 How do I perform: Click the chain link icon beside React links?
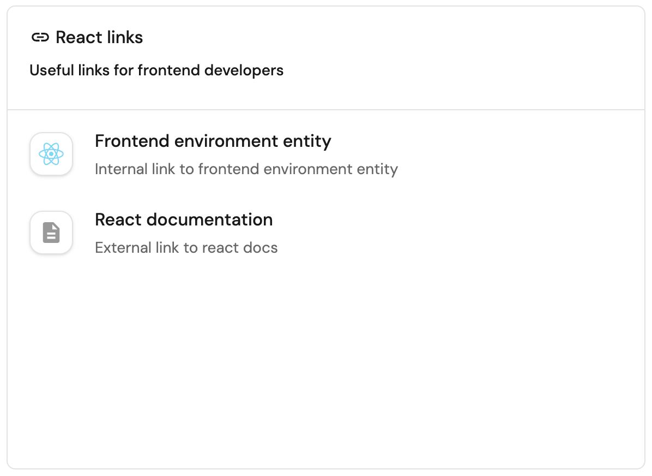click(x=40, y=38)
